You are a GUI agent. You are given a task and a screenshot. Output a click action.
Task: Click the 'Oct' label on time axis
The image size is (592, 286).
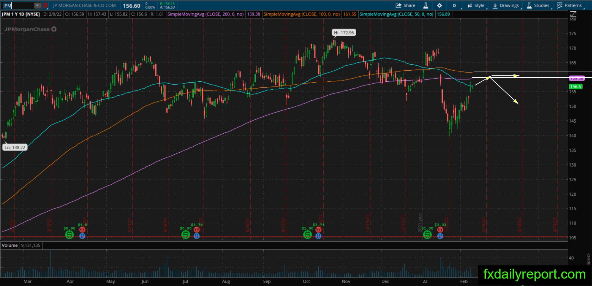[306, 281]
